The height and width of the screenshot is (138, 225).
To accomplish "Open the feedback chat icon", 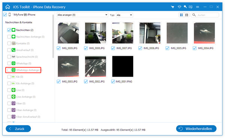I will point(190,7).
